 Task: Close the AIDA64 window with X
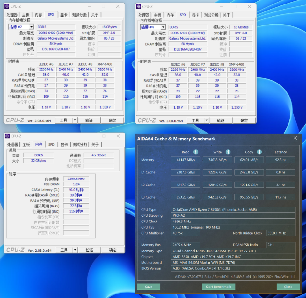(x=295, y=138)
